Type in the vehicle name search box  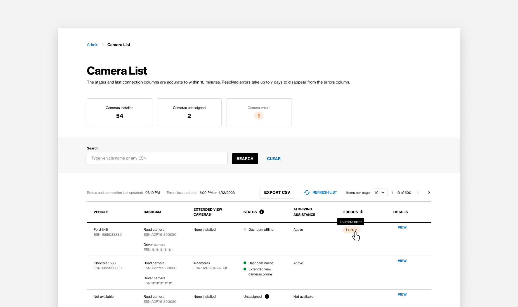[x=157, y=158]
